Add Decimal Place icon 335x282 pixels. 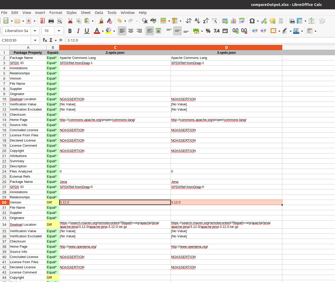[x=235, y=31]
